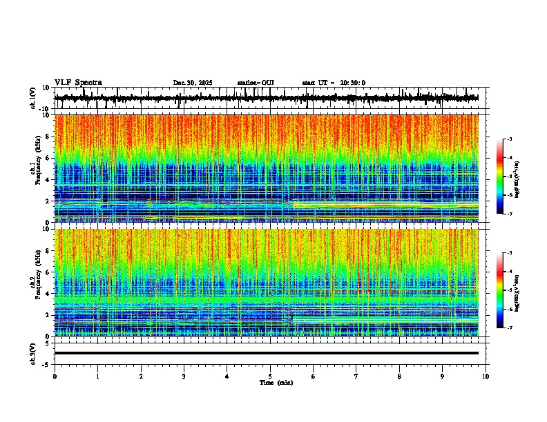Click inside the ch.2 spectrogram panel
Viewport: 547px width, 422px height.
(267, 283)
